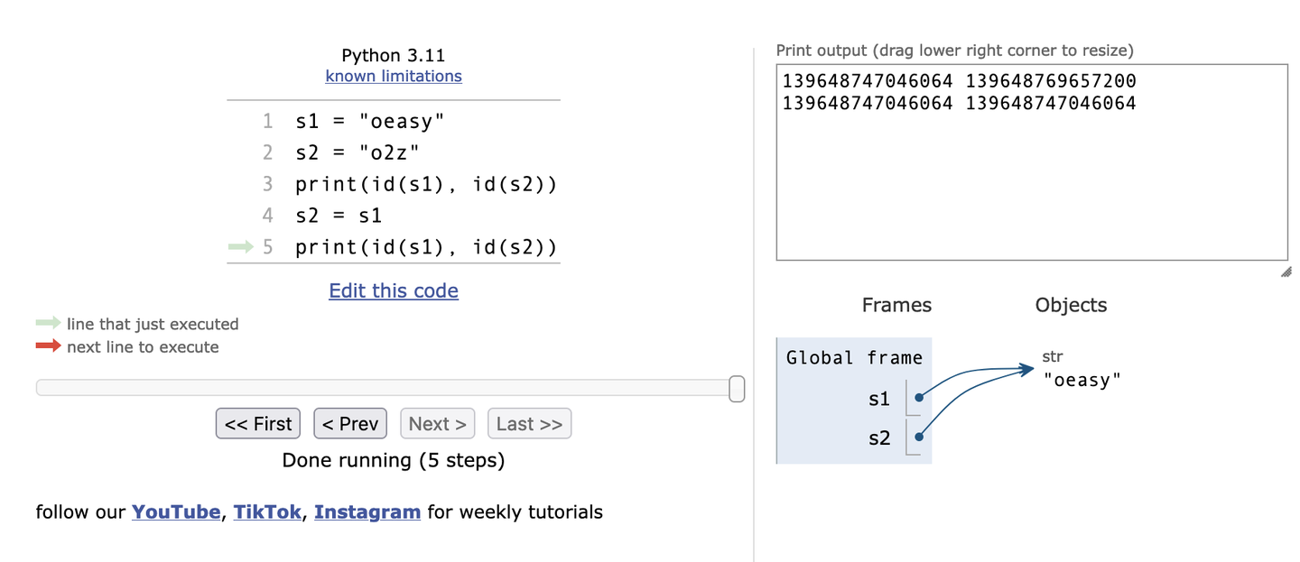1300x562 pixels.
Task: Click the green arrow beside line 5
Action: coord(239,246)
